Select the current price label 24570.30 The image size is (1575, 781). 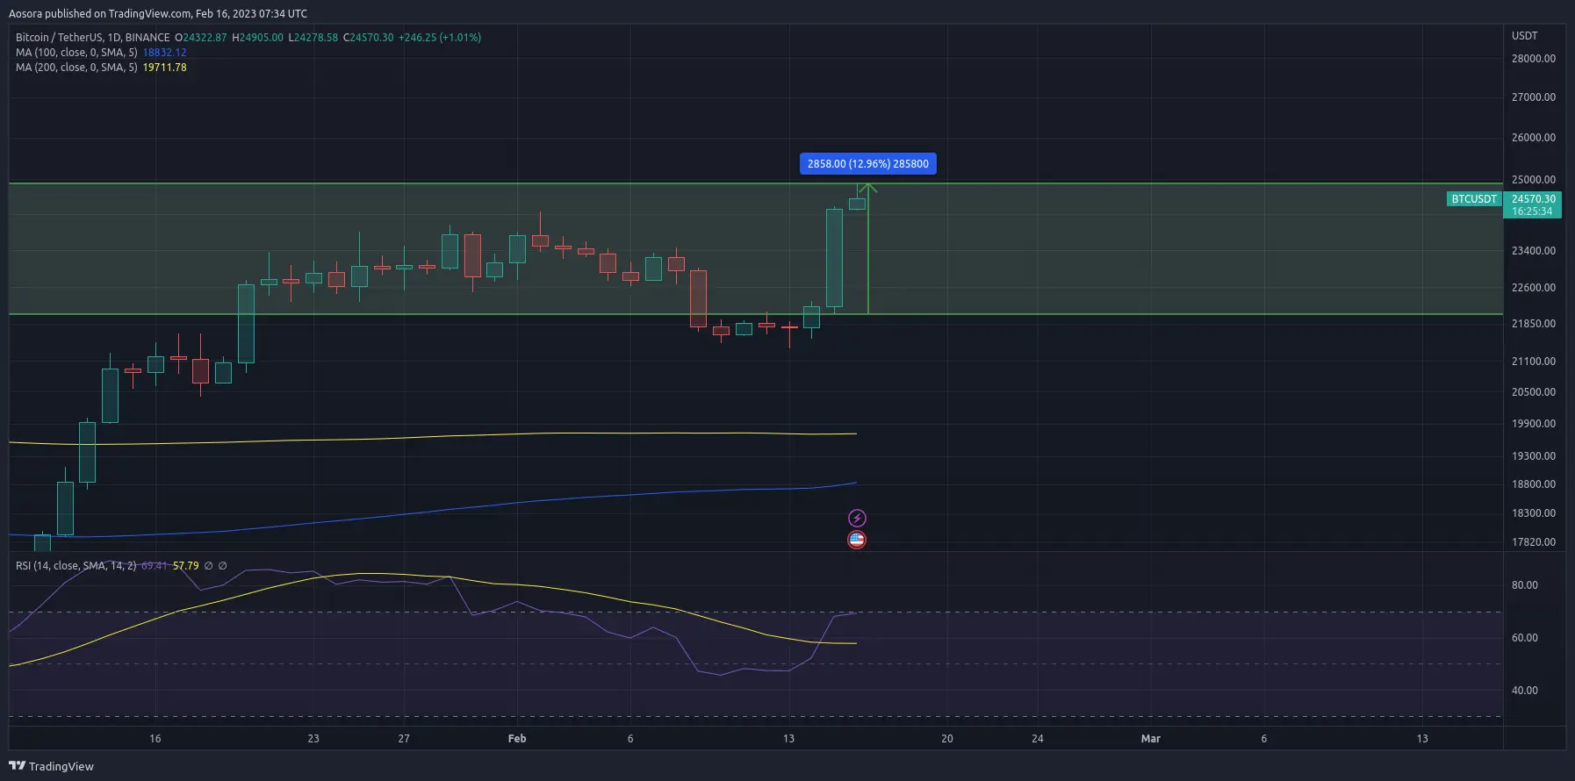(x=1533, y=199)
